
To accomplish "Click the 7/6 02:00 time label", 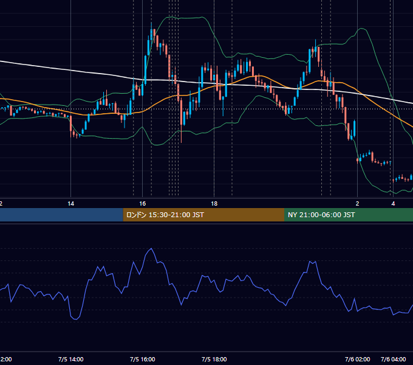I will (x=357, y=359).
